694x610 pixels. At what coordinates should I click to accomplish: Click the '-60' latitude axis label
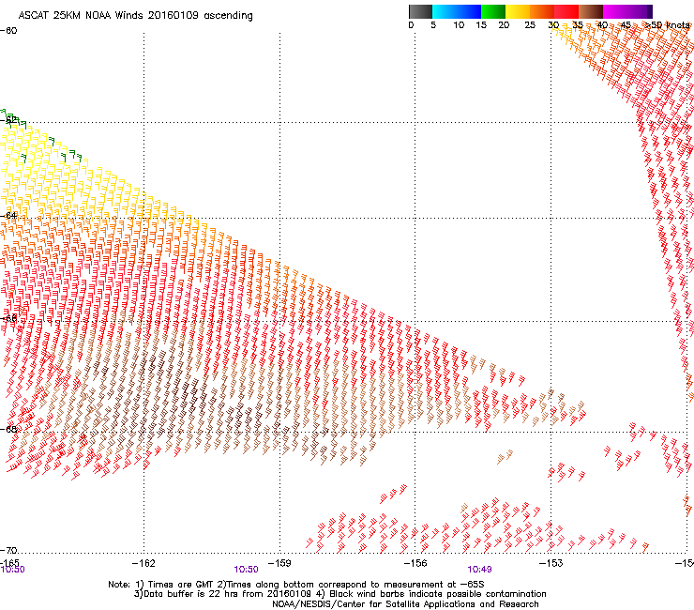8,31
